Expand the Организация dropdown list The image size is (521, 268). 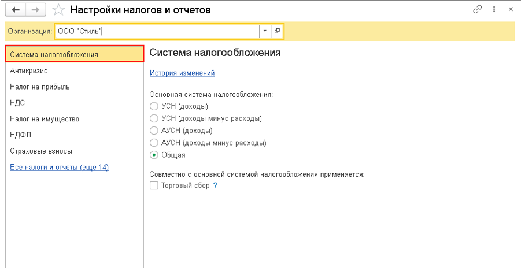coord(265,31)
